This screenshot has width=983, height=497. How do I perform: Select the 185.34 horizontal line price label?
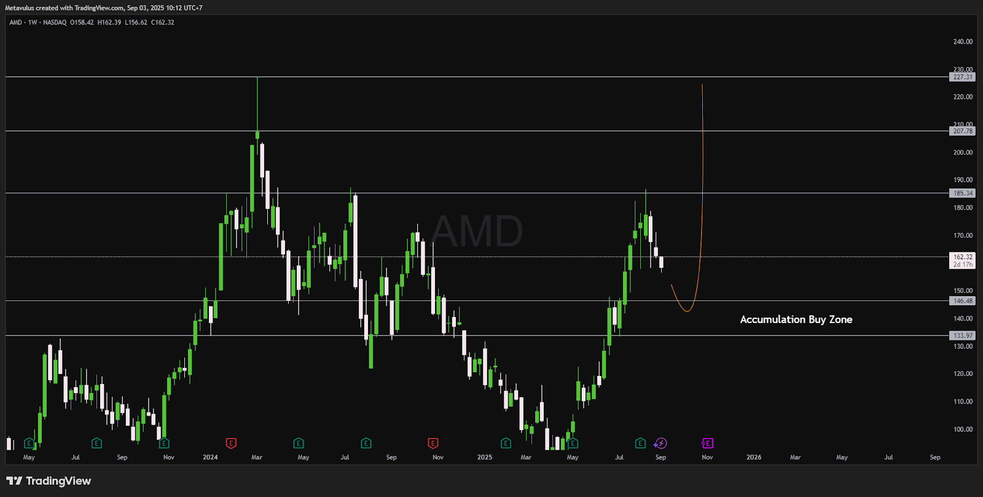coord(963,193)
